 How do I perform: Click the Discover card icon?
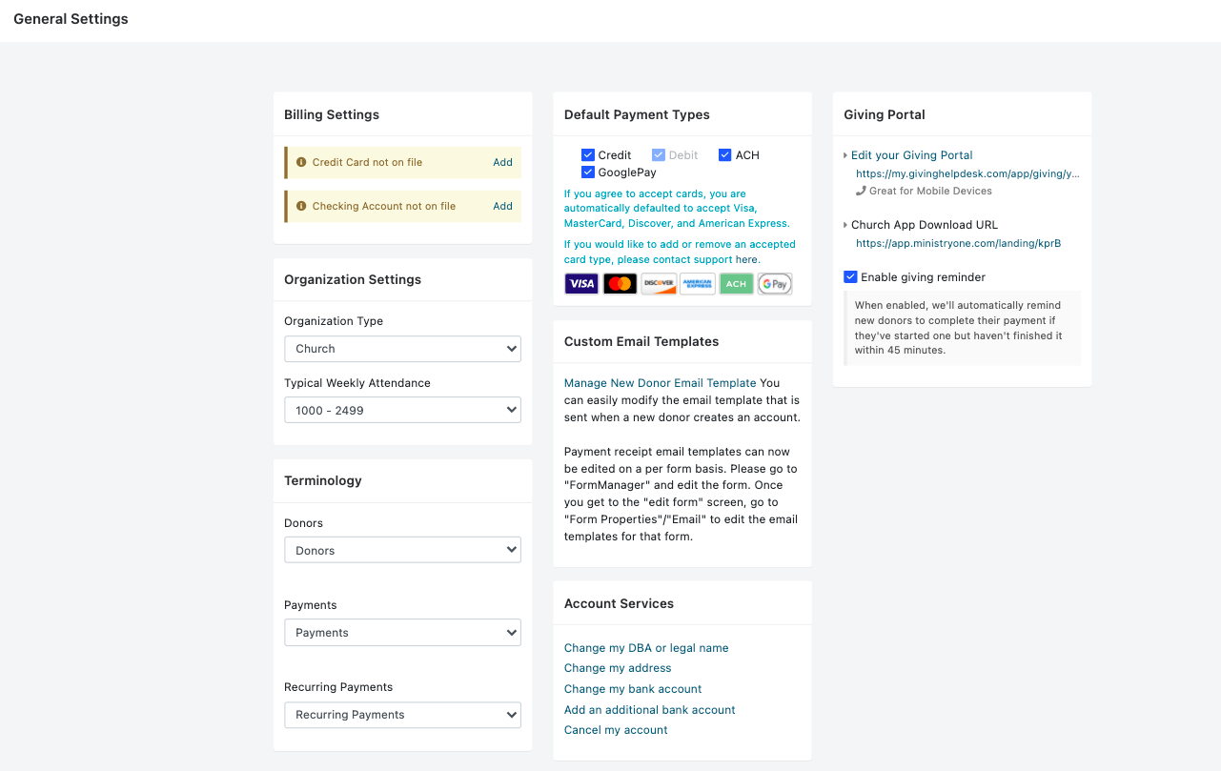point(659,284)
